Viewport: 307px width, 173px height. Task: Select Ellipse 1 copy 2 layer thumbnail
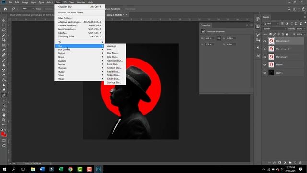point(271,49)
